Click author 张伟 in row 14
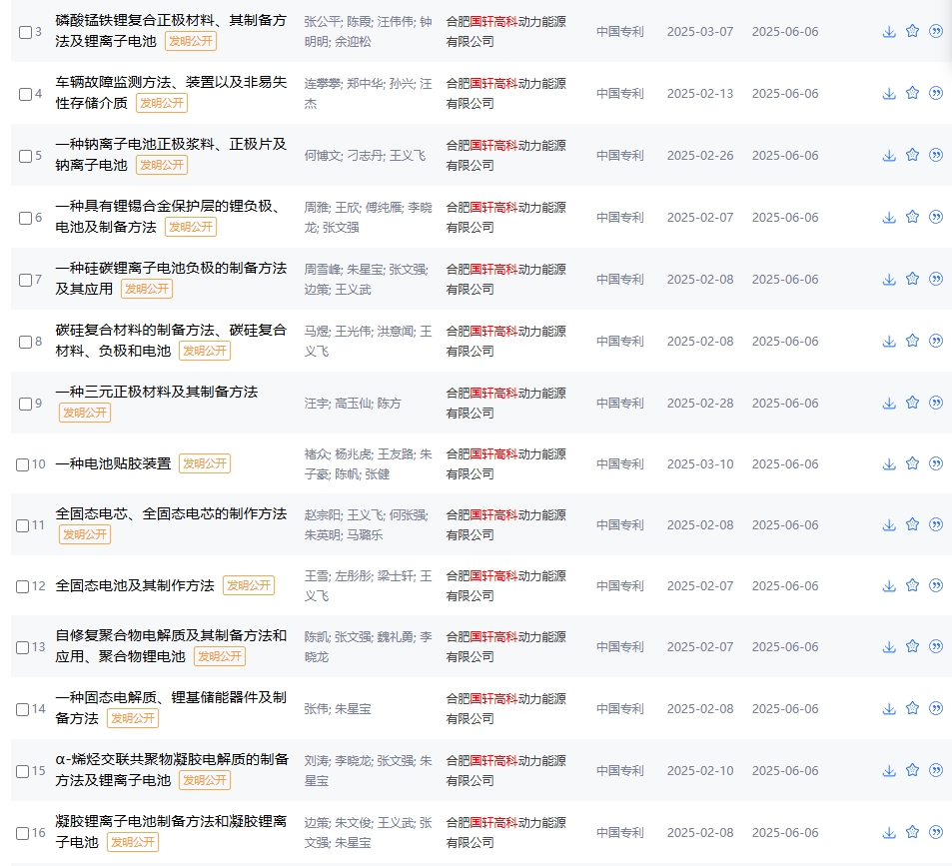The image size is (952, 866). click(317, 709)
